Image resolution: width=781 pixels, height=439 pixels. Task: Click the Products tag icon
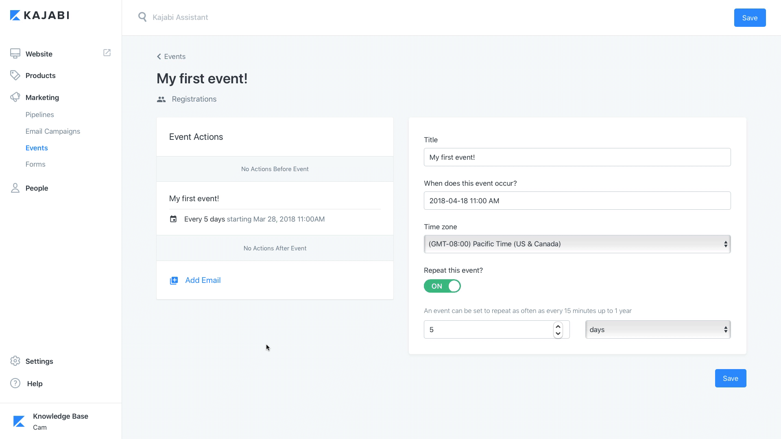coord(15,75)
